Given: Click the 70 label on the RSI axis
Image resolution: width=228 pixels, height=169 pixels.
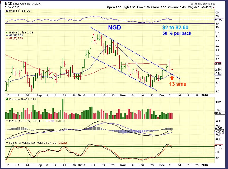Looking at the screenshot, I should 217,16.
